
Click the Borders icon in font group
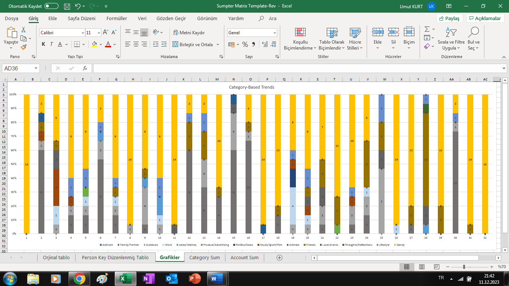77,44
